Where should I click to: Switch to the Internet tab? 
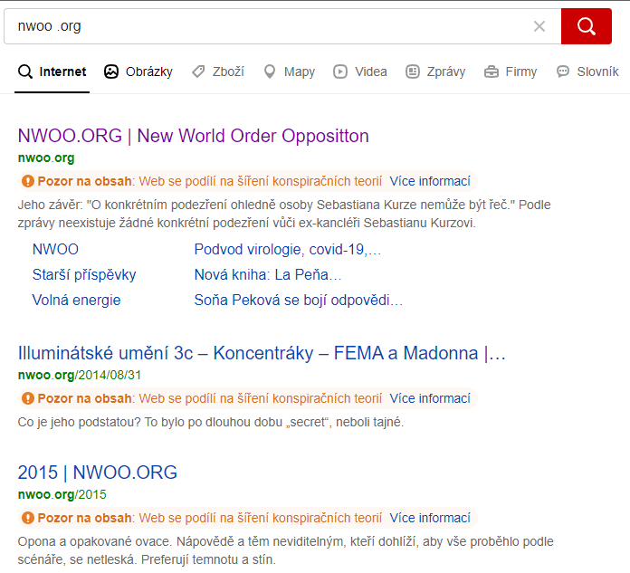pyautogui.click(x=52, y=72)
